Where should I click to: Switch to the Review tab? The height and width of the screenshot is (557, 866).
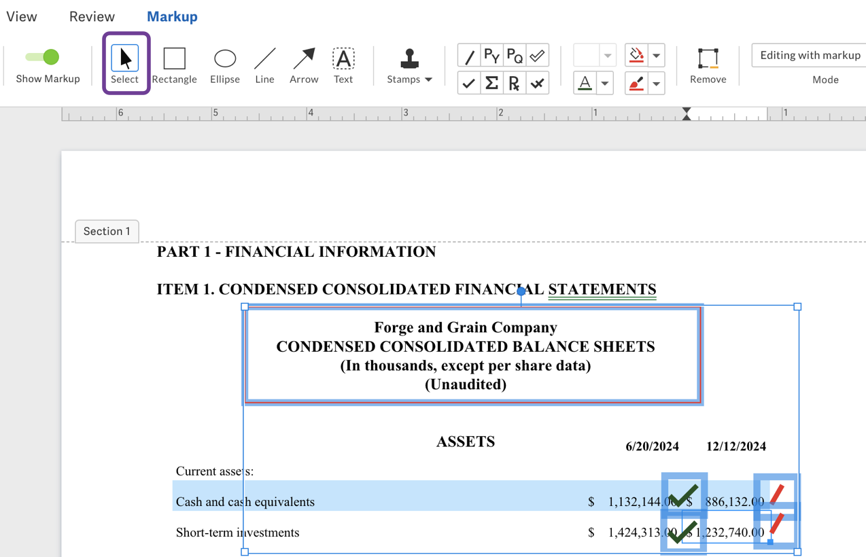click(92, 16)
